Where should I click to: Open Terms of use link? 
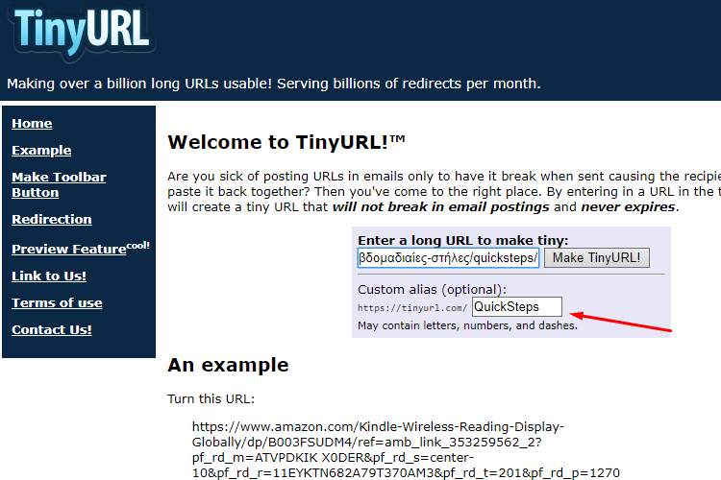(x=57, y=303)
